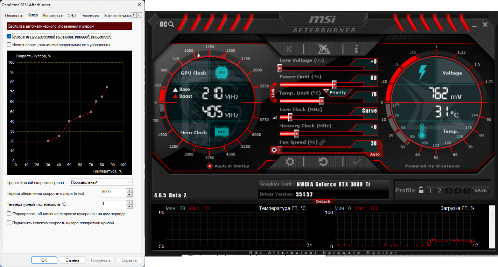Minimize the MSI Afterburner skin window
The image size is (498, 267).
click(x=474, y=26)
